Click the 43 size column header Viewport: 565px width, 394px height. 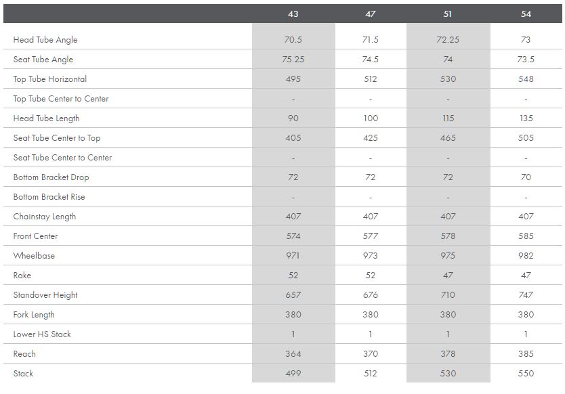pos(293,14)
